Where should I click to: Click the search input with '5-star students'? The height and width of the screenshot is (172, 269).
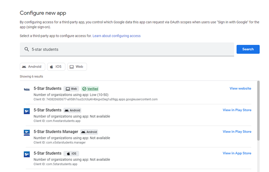pos(127,50)
